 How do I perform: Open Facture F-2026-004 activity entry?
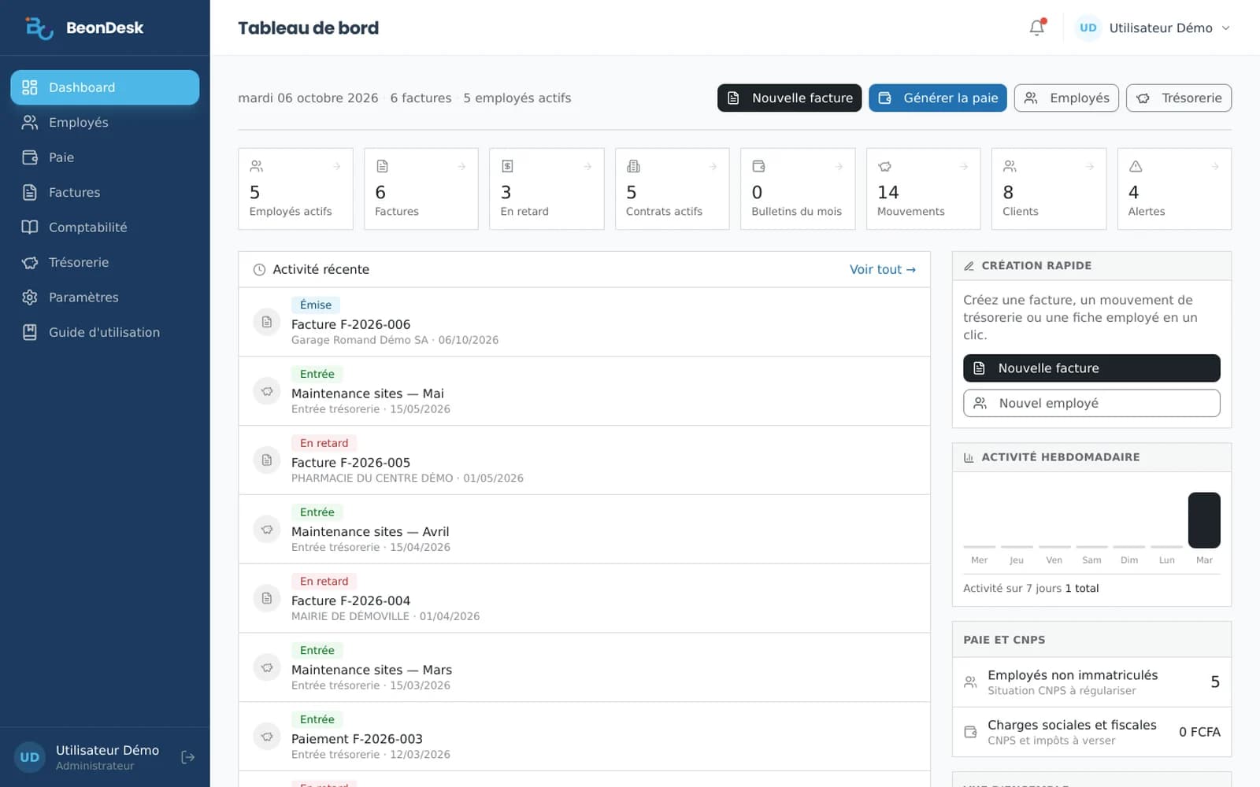tap(584, 598)
